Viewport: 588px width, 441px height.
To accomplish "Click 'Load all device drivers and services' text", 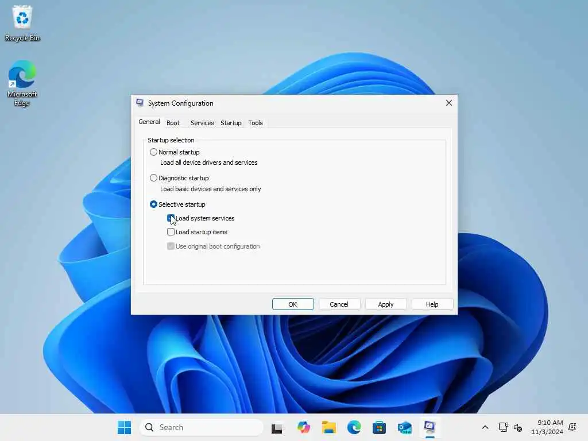I will (209, 163).
